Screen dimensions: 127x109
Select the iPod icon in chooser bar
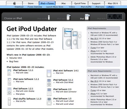tap(87, 17)
